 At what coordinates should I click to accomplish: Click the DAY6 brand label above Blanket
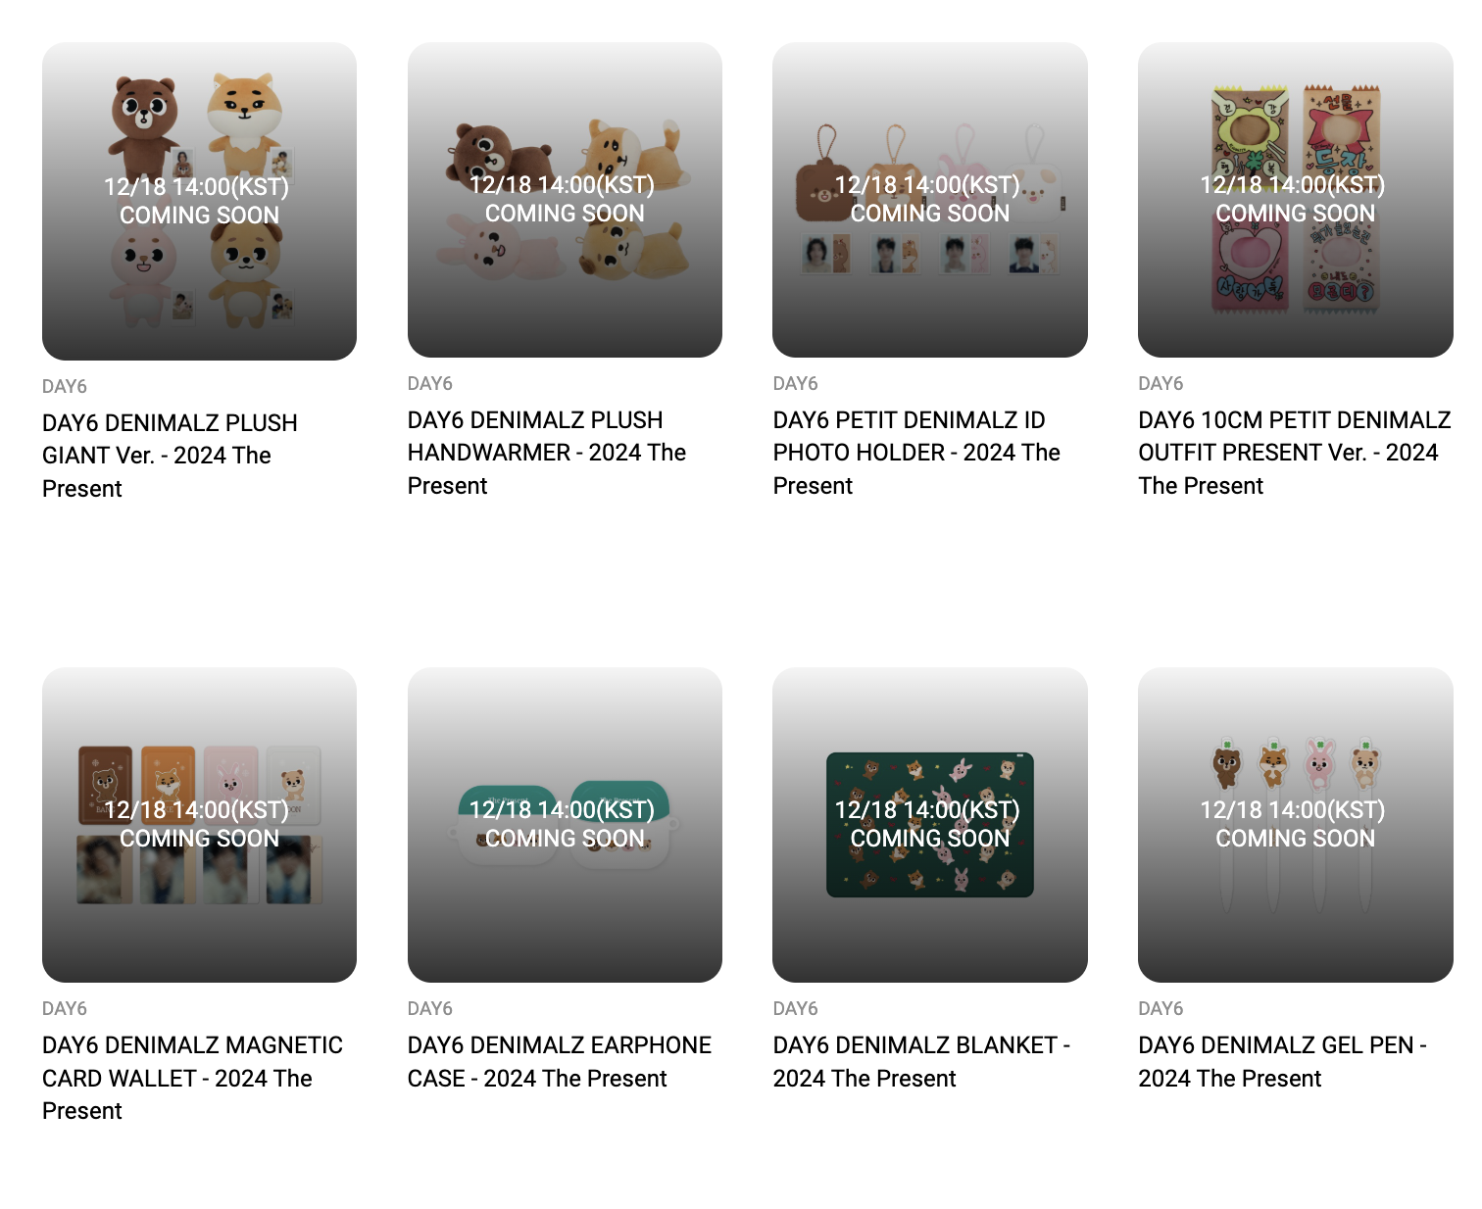(x=795, y=1009)
